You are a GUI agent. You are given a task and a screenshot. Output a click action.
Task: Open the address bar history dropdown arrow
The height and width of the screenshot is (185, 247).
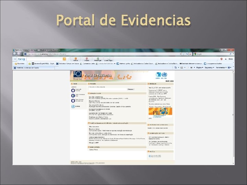pos(180,54)
